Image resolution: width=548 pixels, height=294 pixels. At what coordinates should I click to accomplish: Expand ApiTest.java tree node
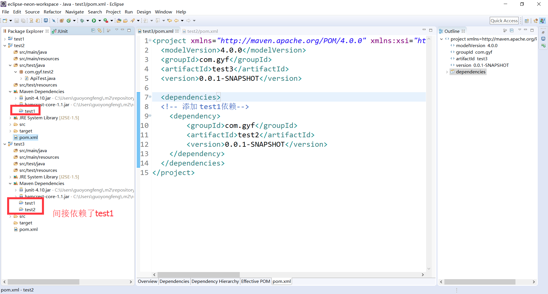pos(21,78)
